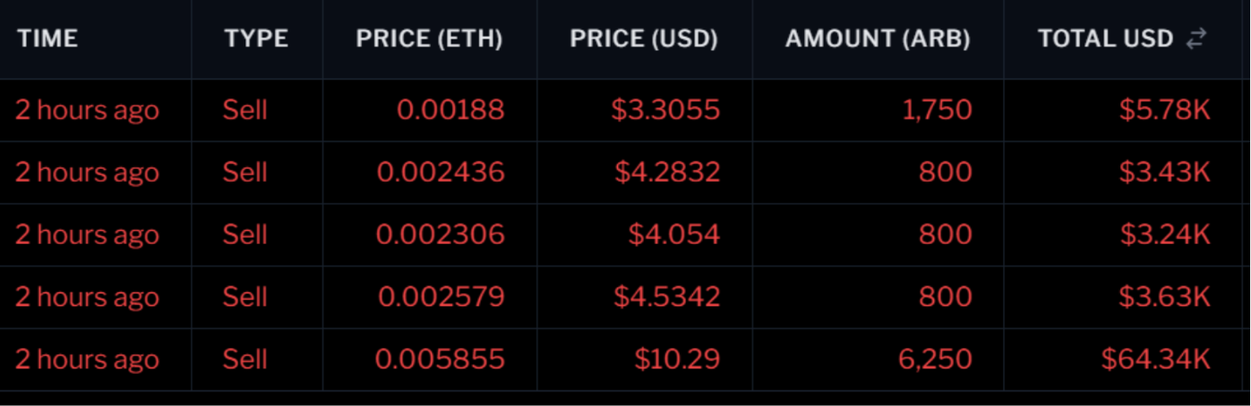1251x406 pixels.
Task: Toggle the swap icon beside TOTAL USD
Action: click(1196, 38)
